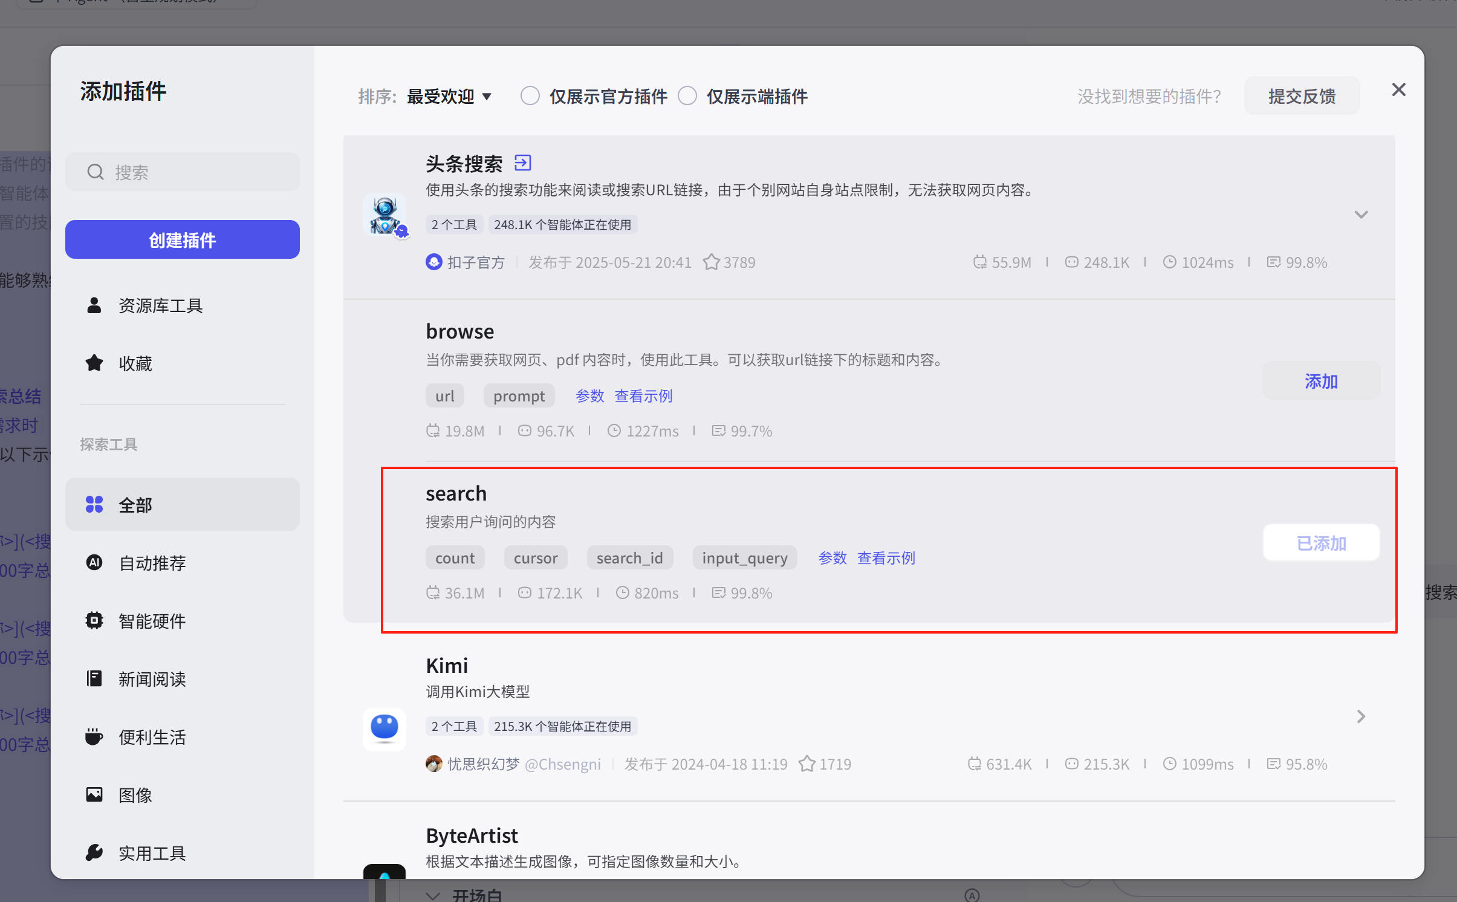Image resolution: width=1457 pixels, height=902 pixels.
Task: Click 忧思织幻梦 author avatar
Action: (434, 764)
